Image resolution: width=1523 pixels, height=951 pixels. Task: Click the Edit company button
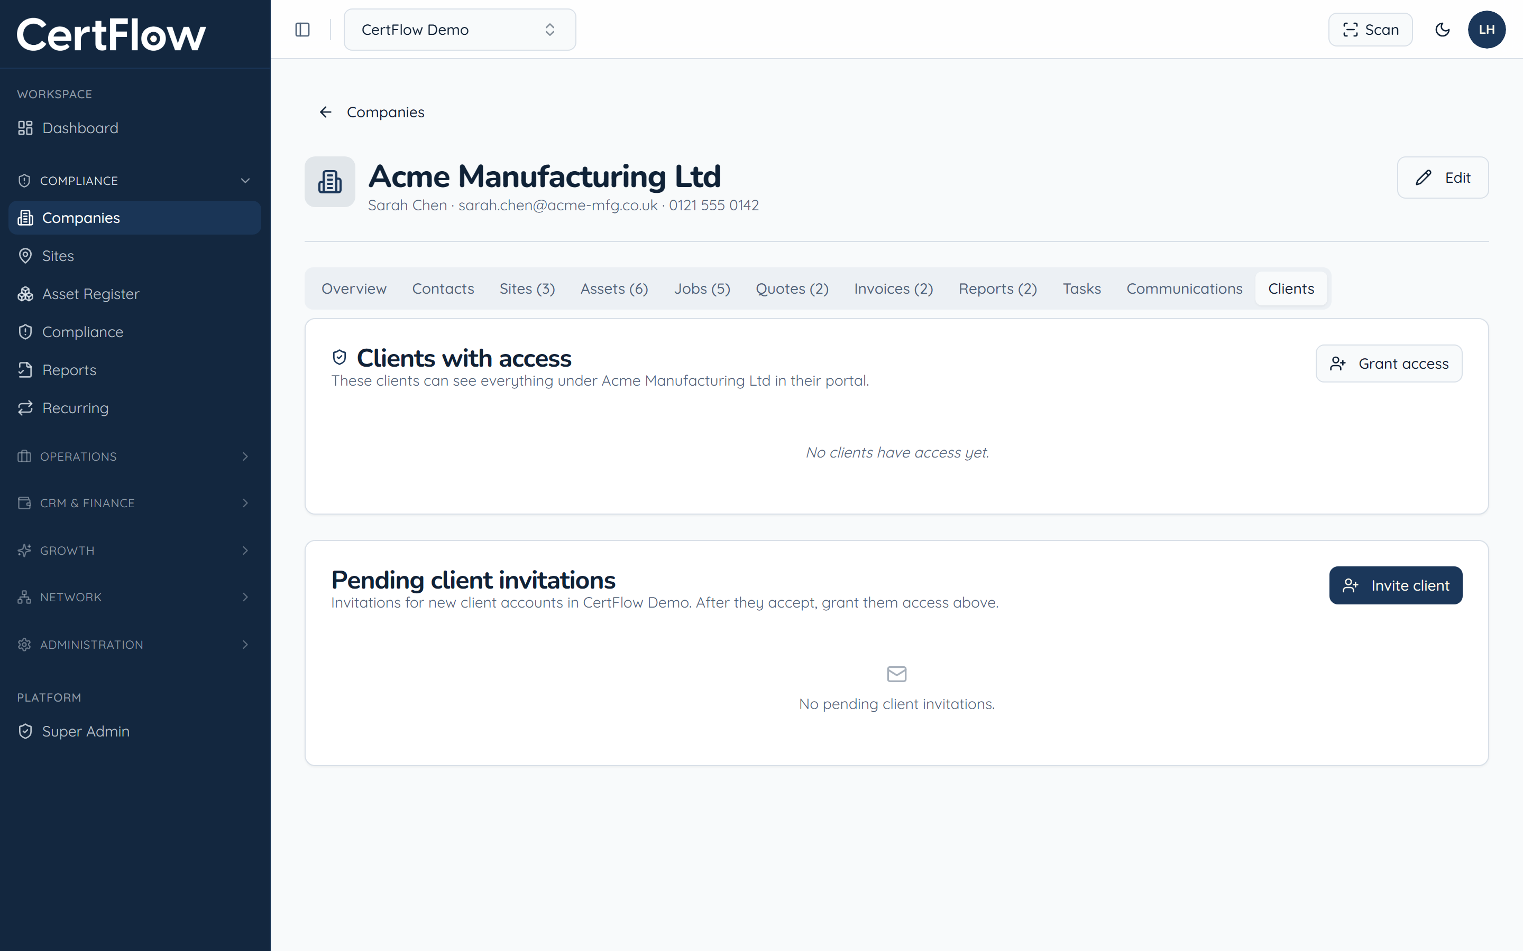point(1443,178)
